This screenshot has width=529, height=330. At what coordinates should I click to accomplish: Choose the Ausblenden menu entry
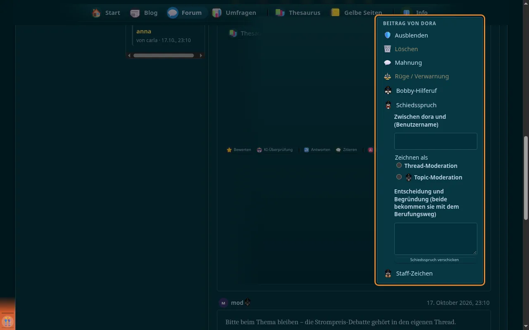[430, 35]
